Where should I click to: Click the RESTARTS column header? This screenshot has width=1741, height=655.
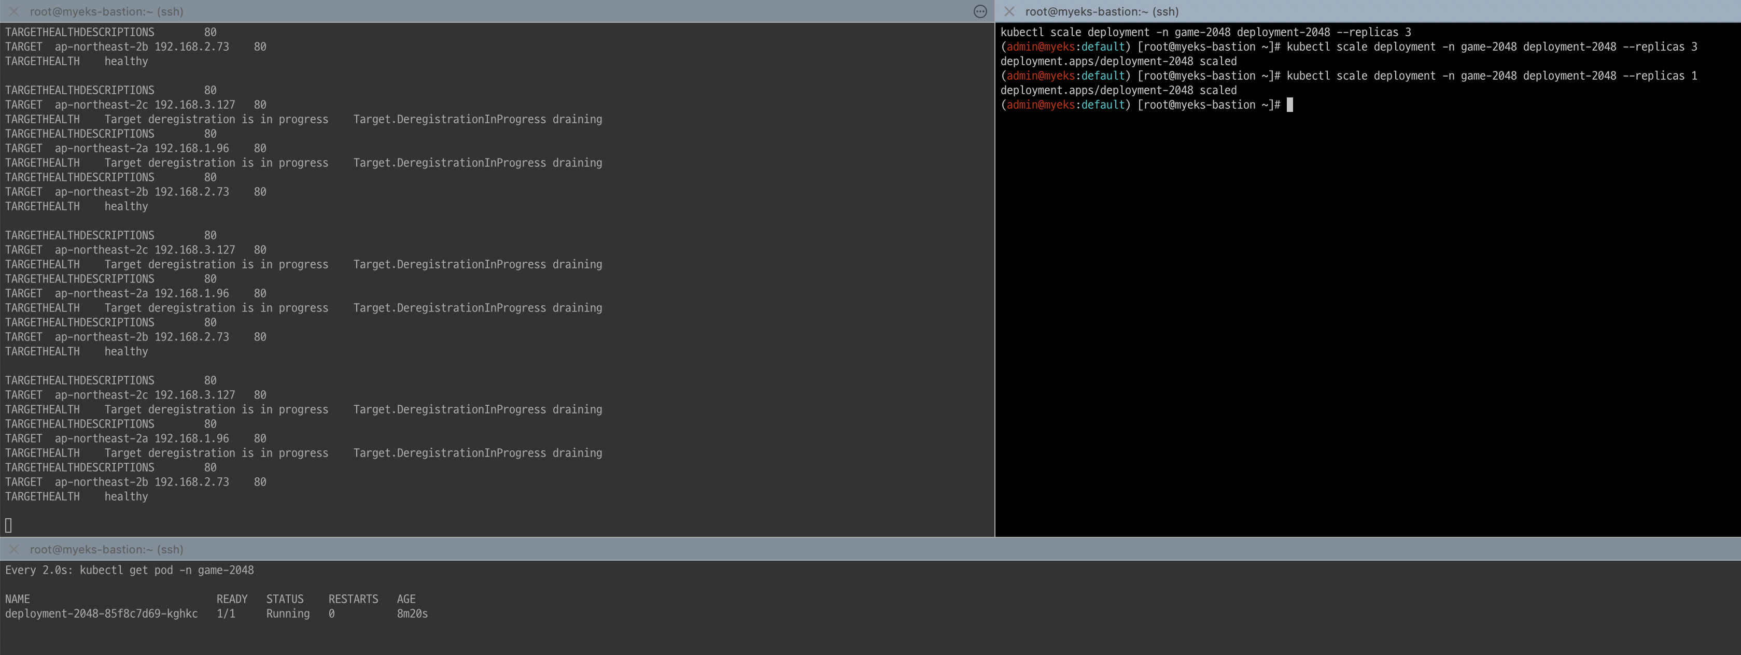(x=353, y=600)
